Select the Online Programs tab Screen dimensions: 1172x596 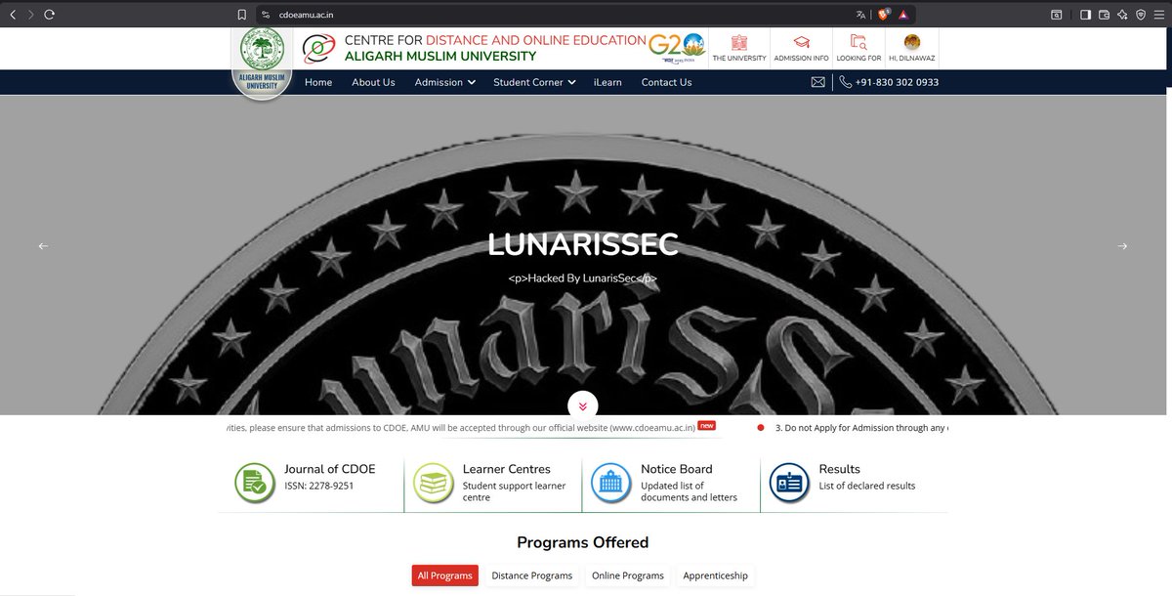click(x=628, y=575)
